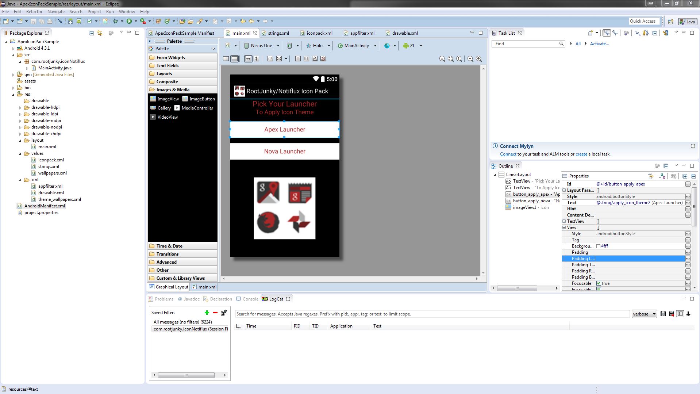Screen dimensions: 700x394
Task: Click the green Run button in toolbar
Action: click(x=129, y=22)
